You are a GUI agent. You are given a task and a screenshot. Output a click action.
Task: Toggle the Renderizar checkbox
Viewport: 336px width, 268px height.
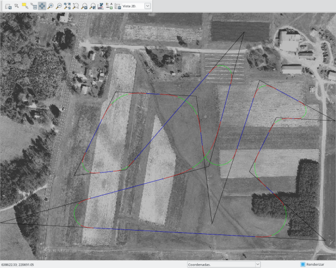302,264
